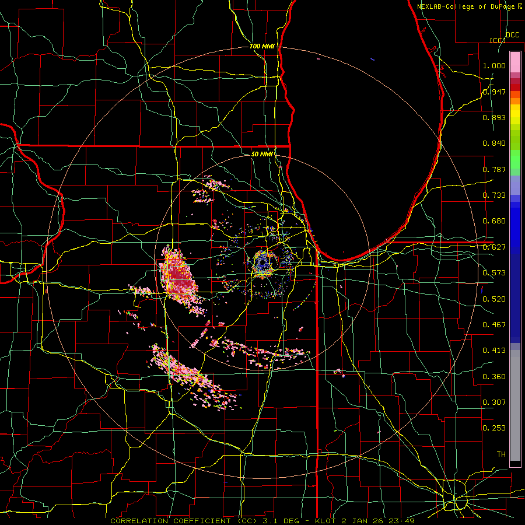This screenshot has height=525, width=525.
Task: Select the 0.467 scale value
Action: click(x=494, y=325)
